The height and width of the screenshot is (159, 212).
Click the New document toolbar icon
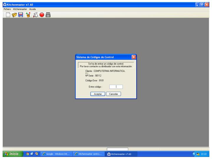click(8, 15)
